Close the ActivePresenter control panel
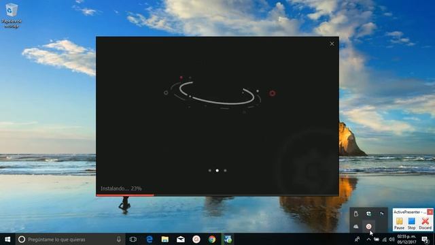435x245 pixels. point(430,212)
